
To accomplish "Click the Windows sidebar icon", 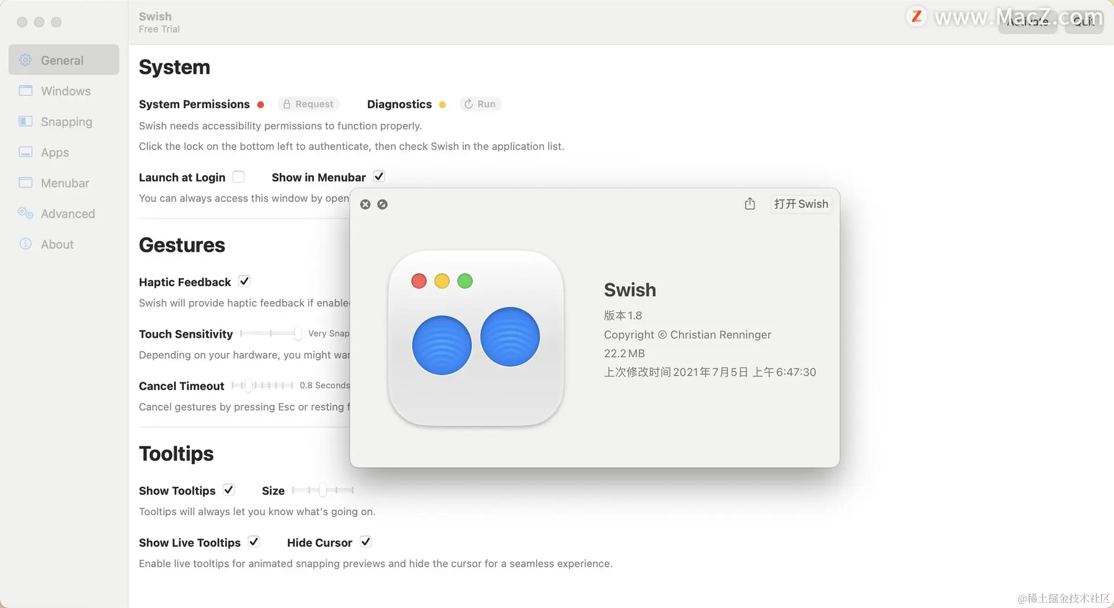I will point(26,91).
